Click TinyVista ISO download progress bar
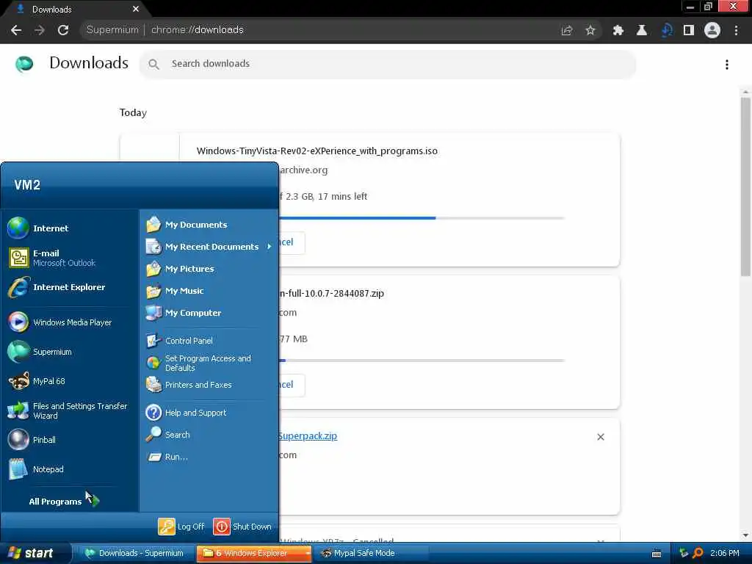 (x=422, y=218)
